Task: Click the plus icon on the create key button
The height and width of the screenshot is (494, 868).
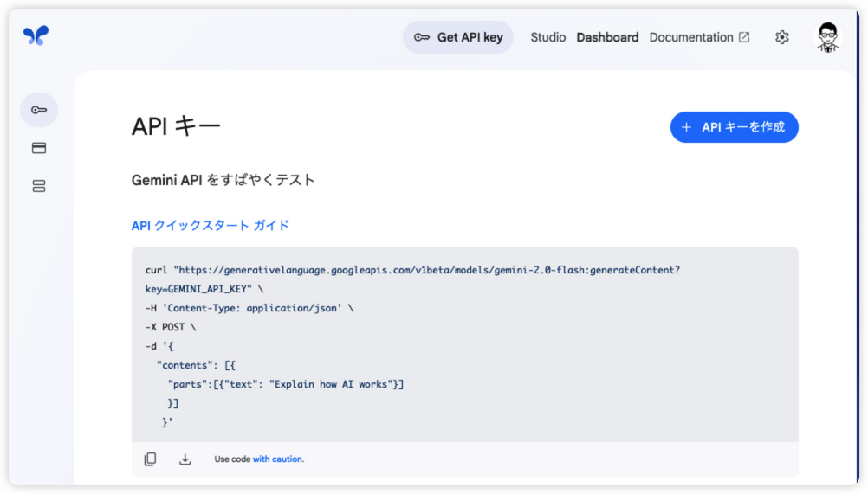Action: click(686, 127)
